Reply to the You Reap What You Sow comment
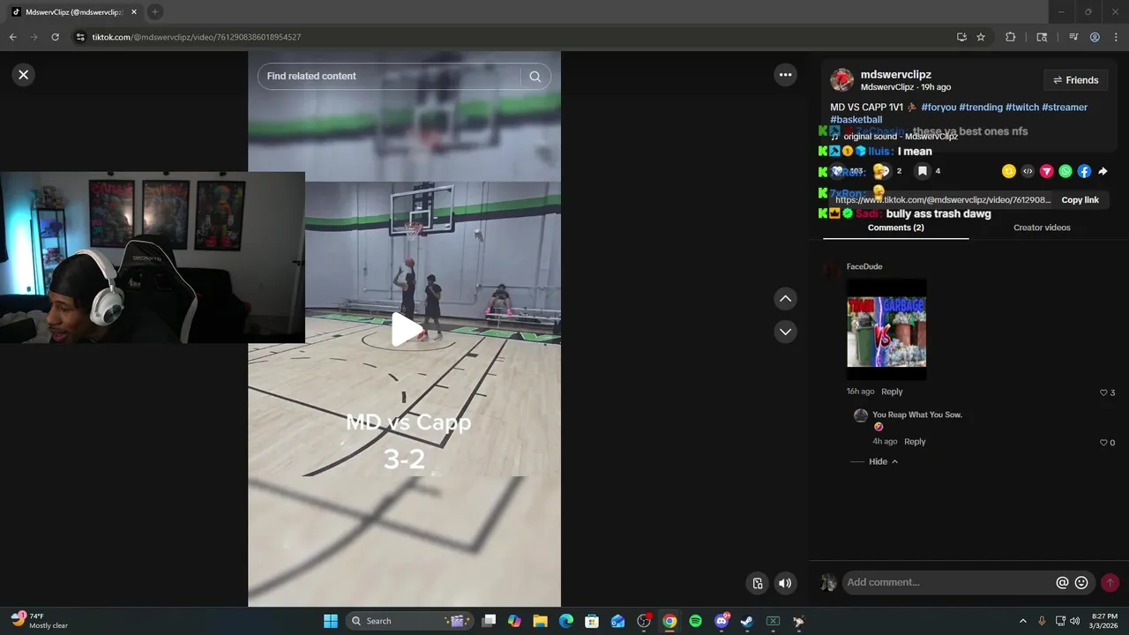 tap(915, 442)
